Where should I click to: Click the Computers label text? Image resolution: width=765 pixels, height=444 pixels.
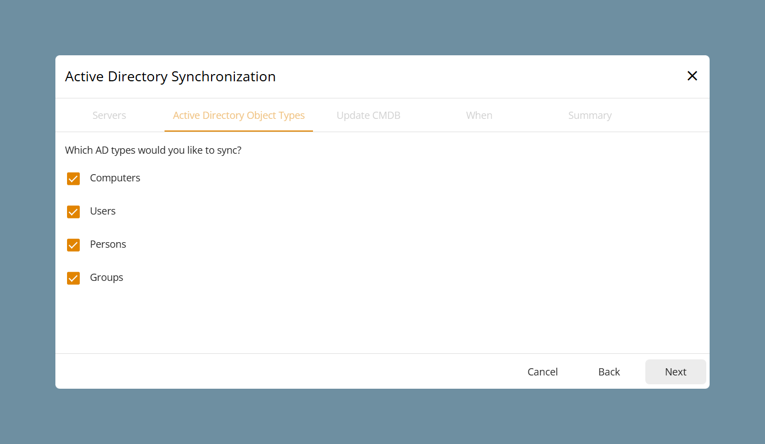pos(115,178)
